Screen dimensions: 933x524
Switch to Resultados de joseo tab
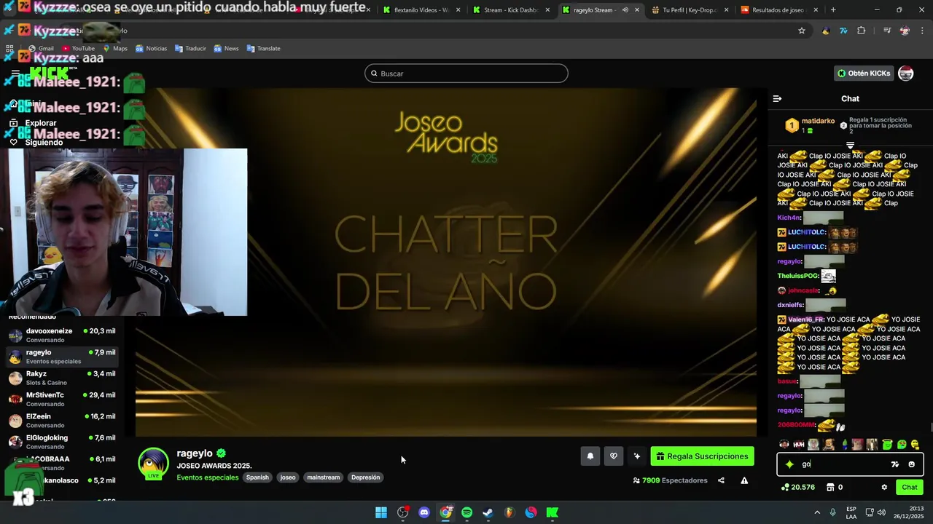click(x=778, y=10)
